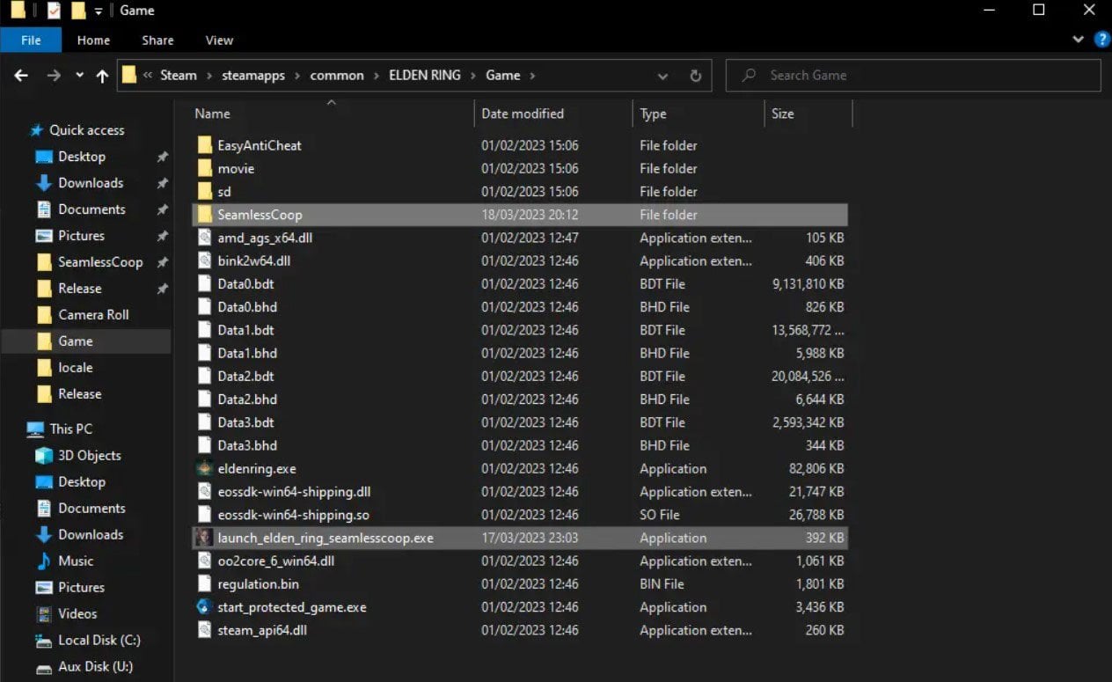The width and height of the screenshot is (1112, 682).
Task: Click the Refresh button in address bar
Action: pos(695,76)
